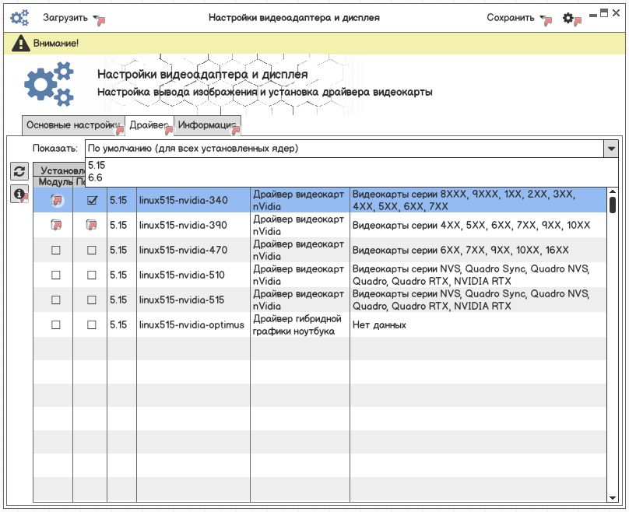Click the module icon for linux515-nvidia-390
Screen dimensions: 629x512
pos(56,226)
